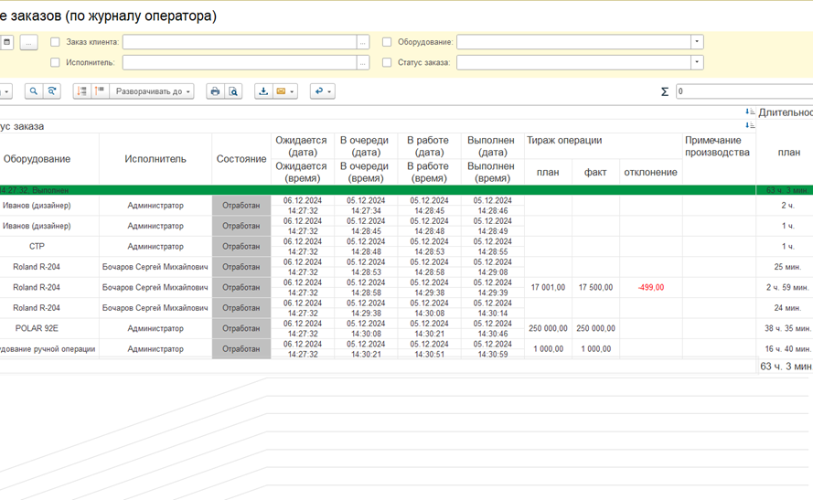The width and height of the screenshot is (813, 500).
Task: Enable the Заказ клиента filter checkbox
Action: 55,42
